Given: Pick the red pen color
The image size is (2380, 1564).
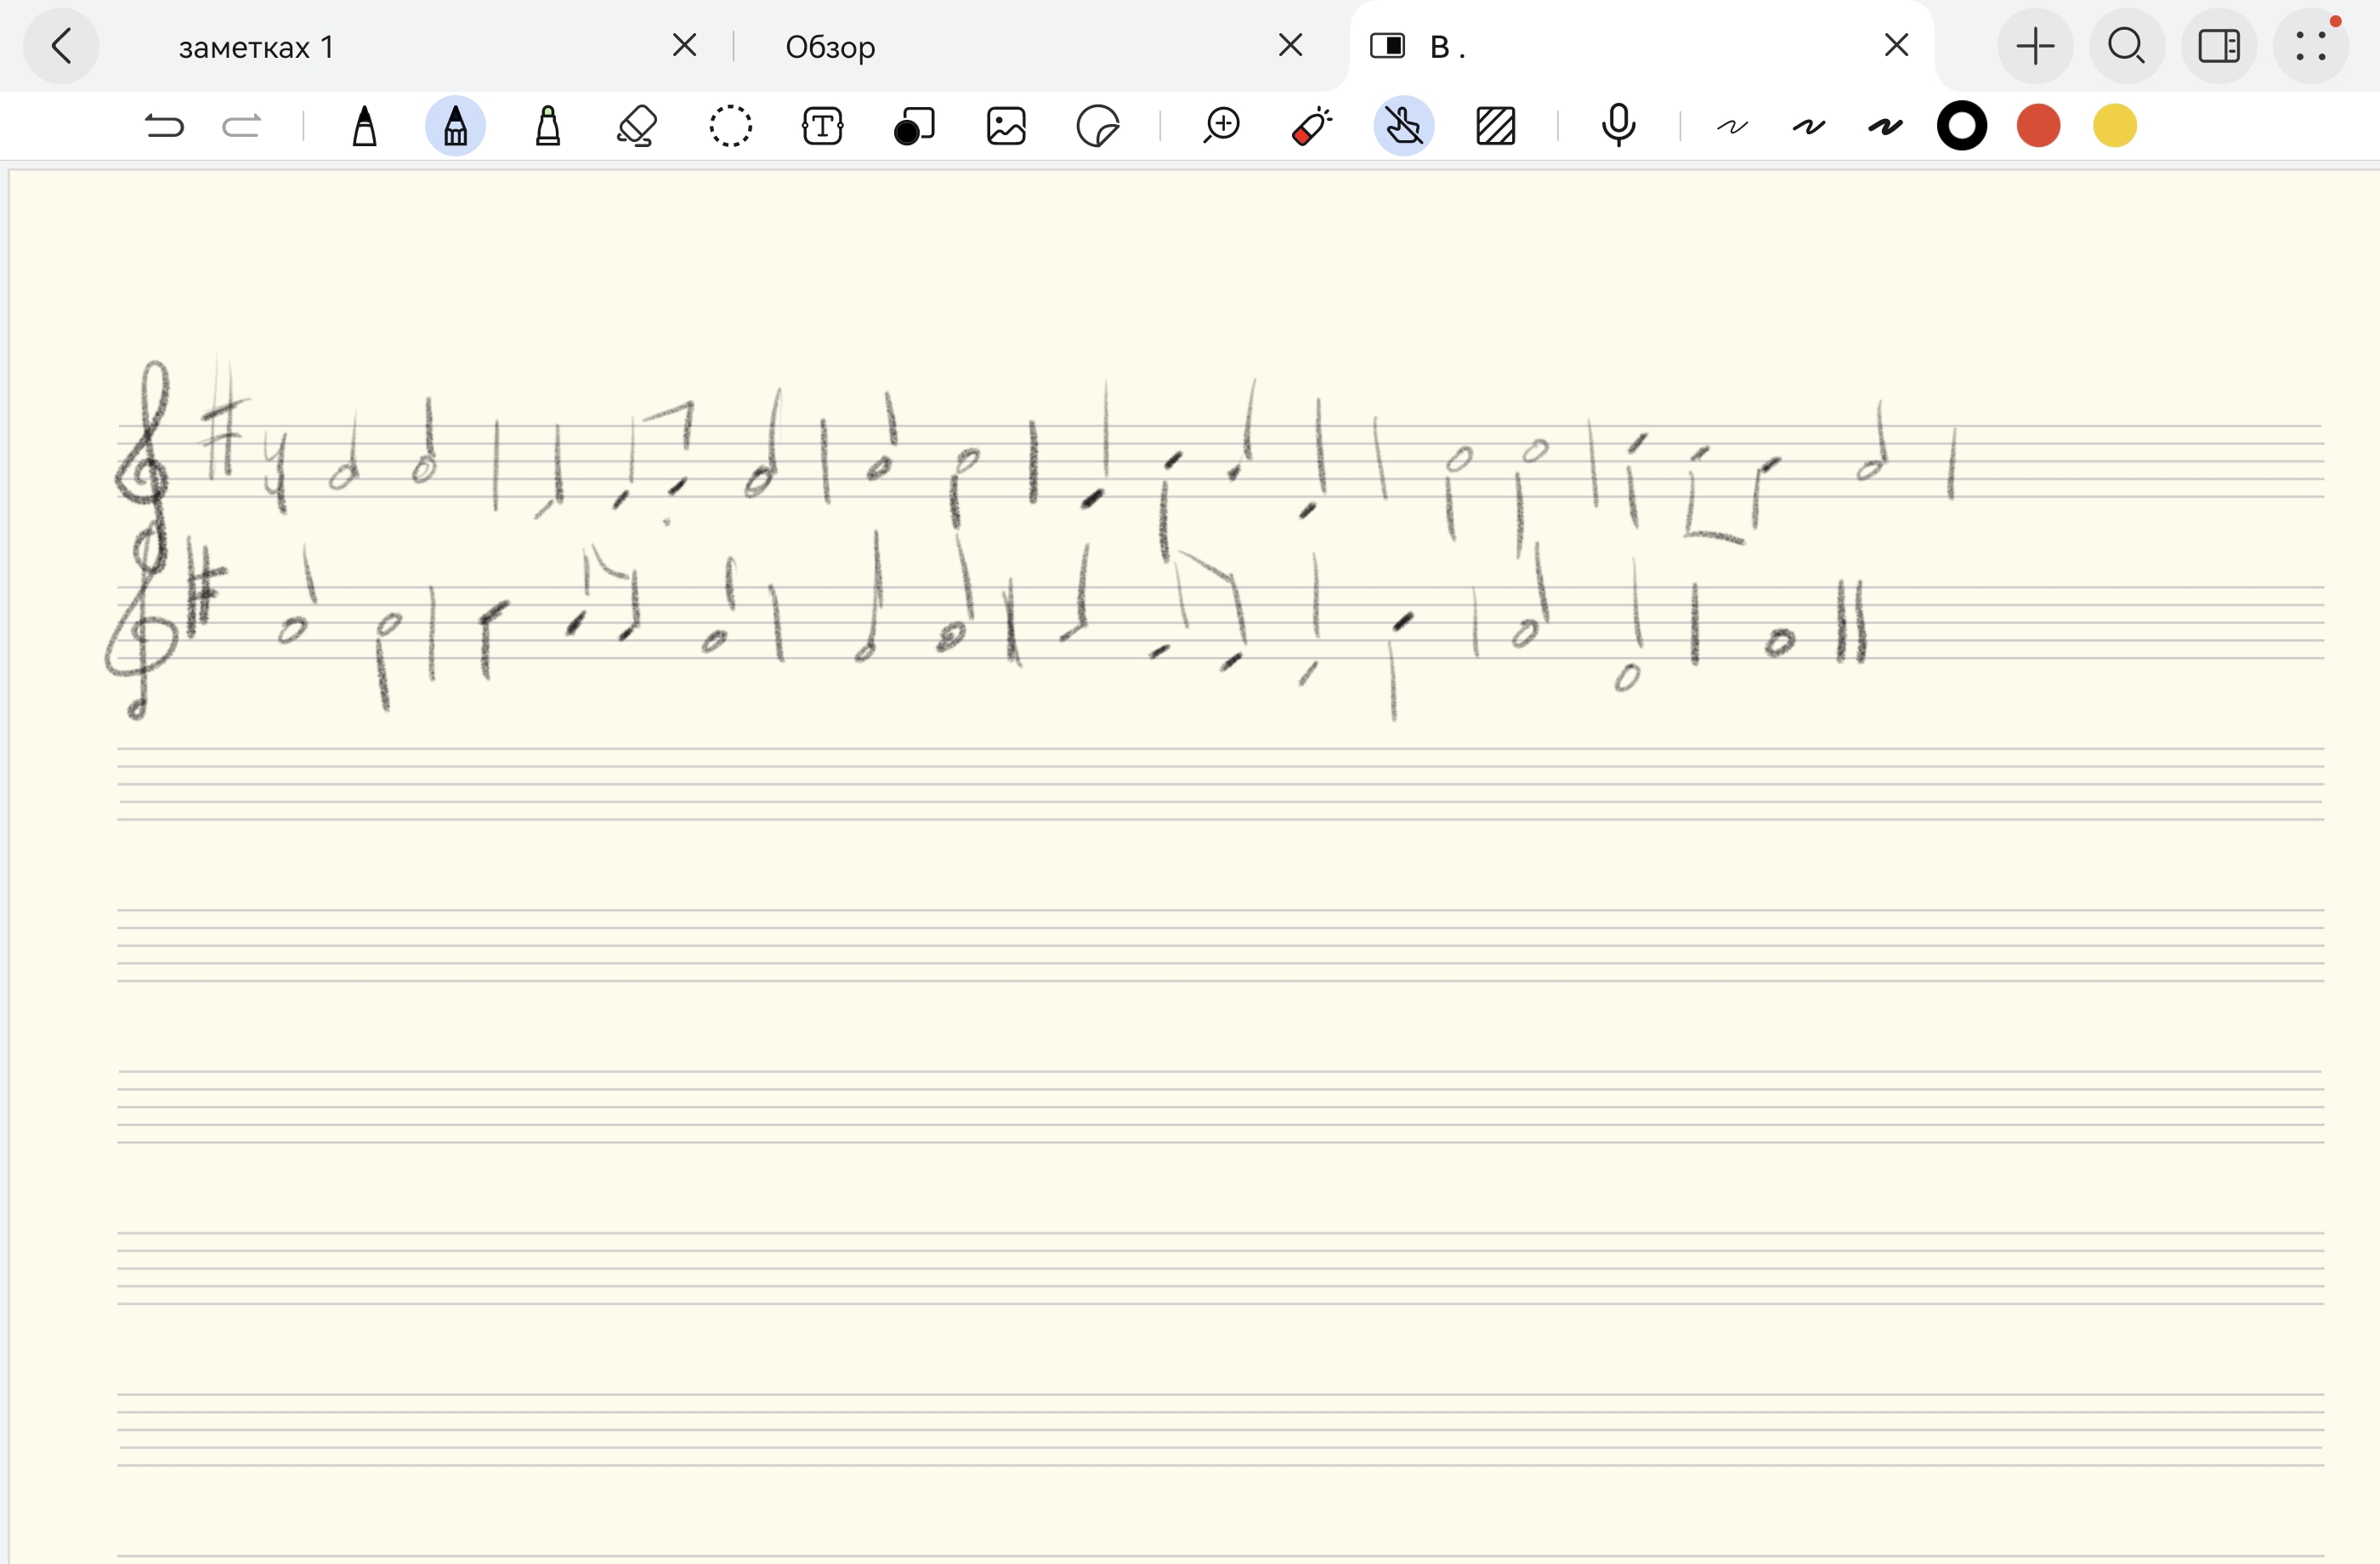Looking at the screenshot, I should (2038, 126).
